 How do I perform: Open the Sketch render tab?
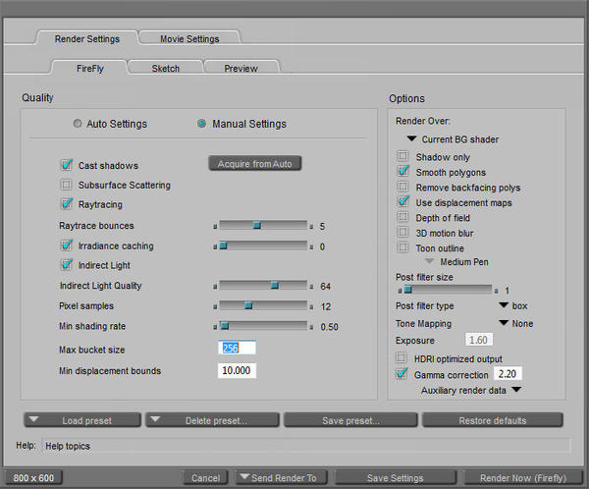(165, 68)
